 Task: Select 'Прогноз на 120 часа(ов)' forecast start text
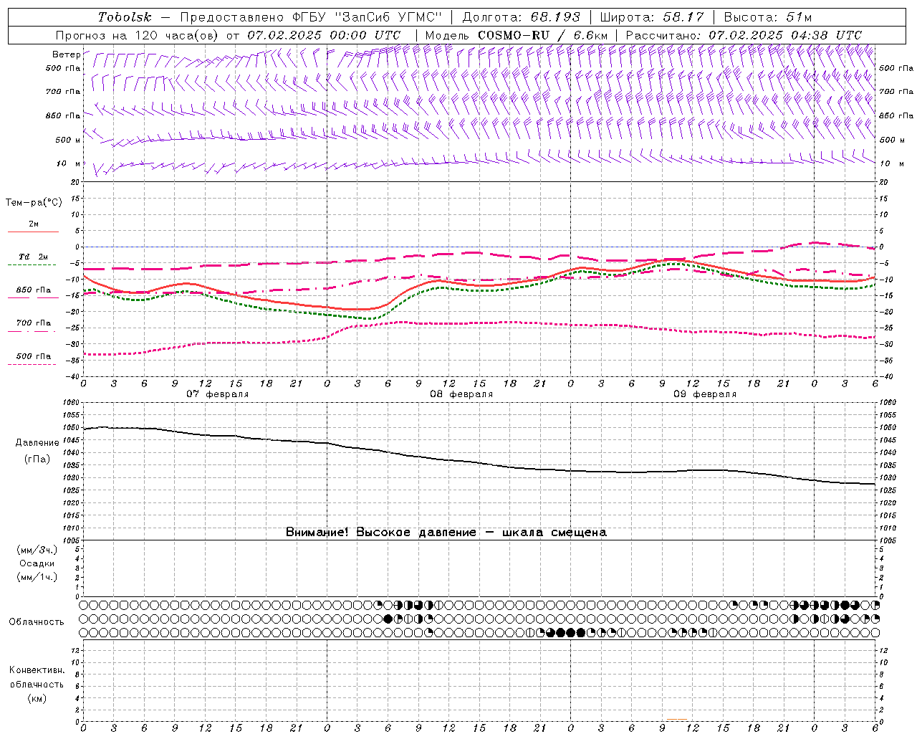(138, 34)
